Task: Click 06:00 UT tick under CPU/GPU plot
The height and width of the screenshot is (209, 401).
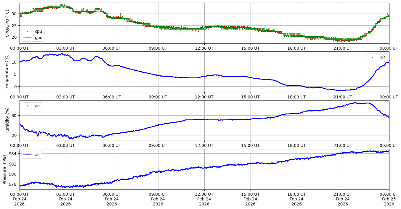Action: click(112, 48)
